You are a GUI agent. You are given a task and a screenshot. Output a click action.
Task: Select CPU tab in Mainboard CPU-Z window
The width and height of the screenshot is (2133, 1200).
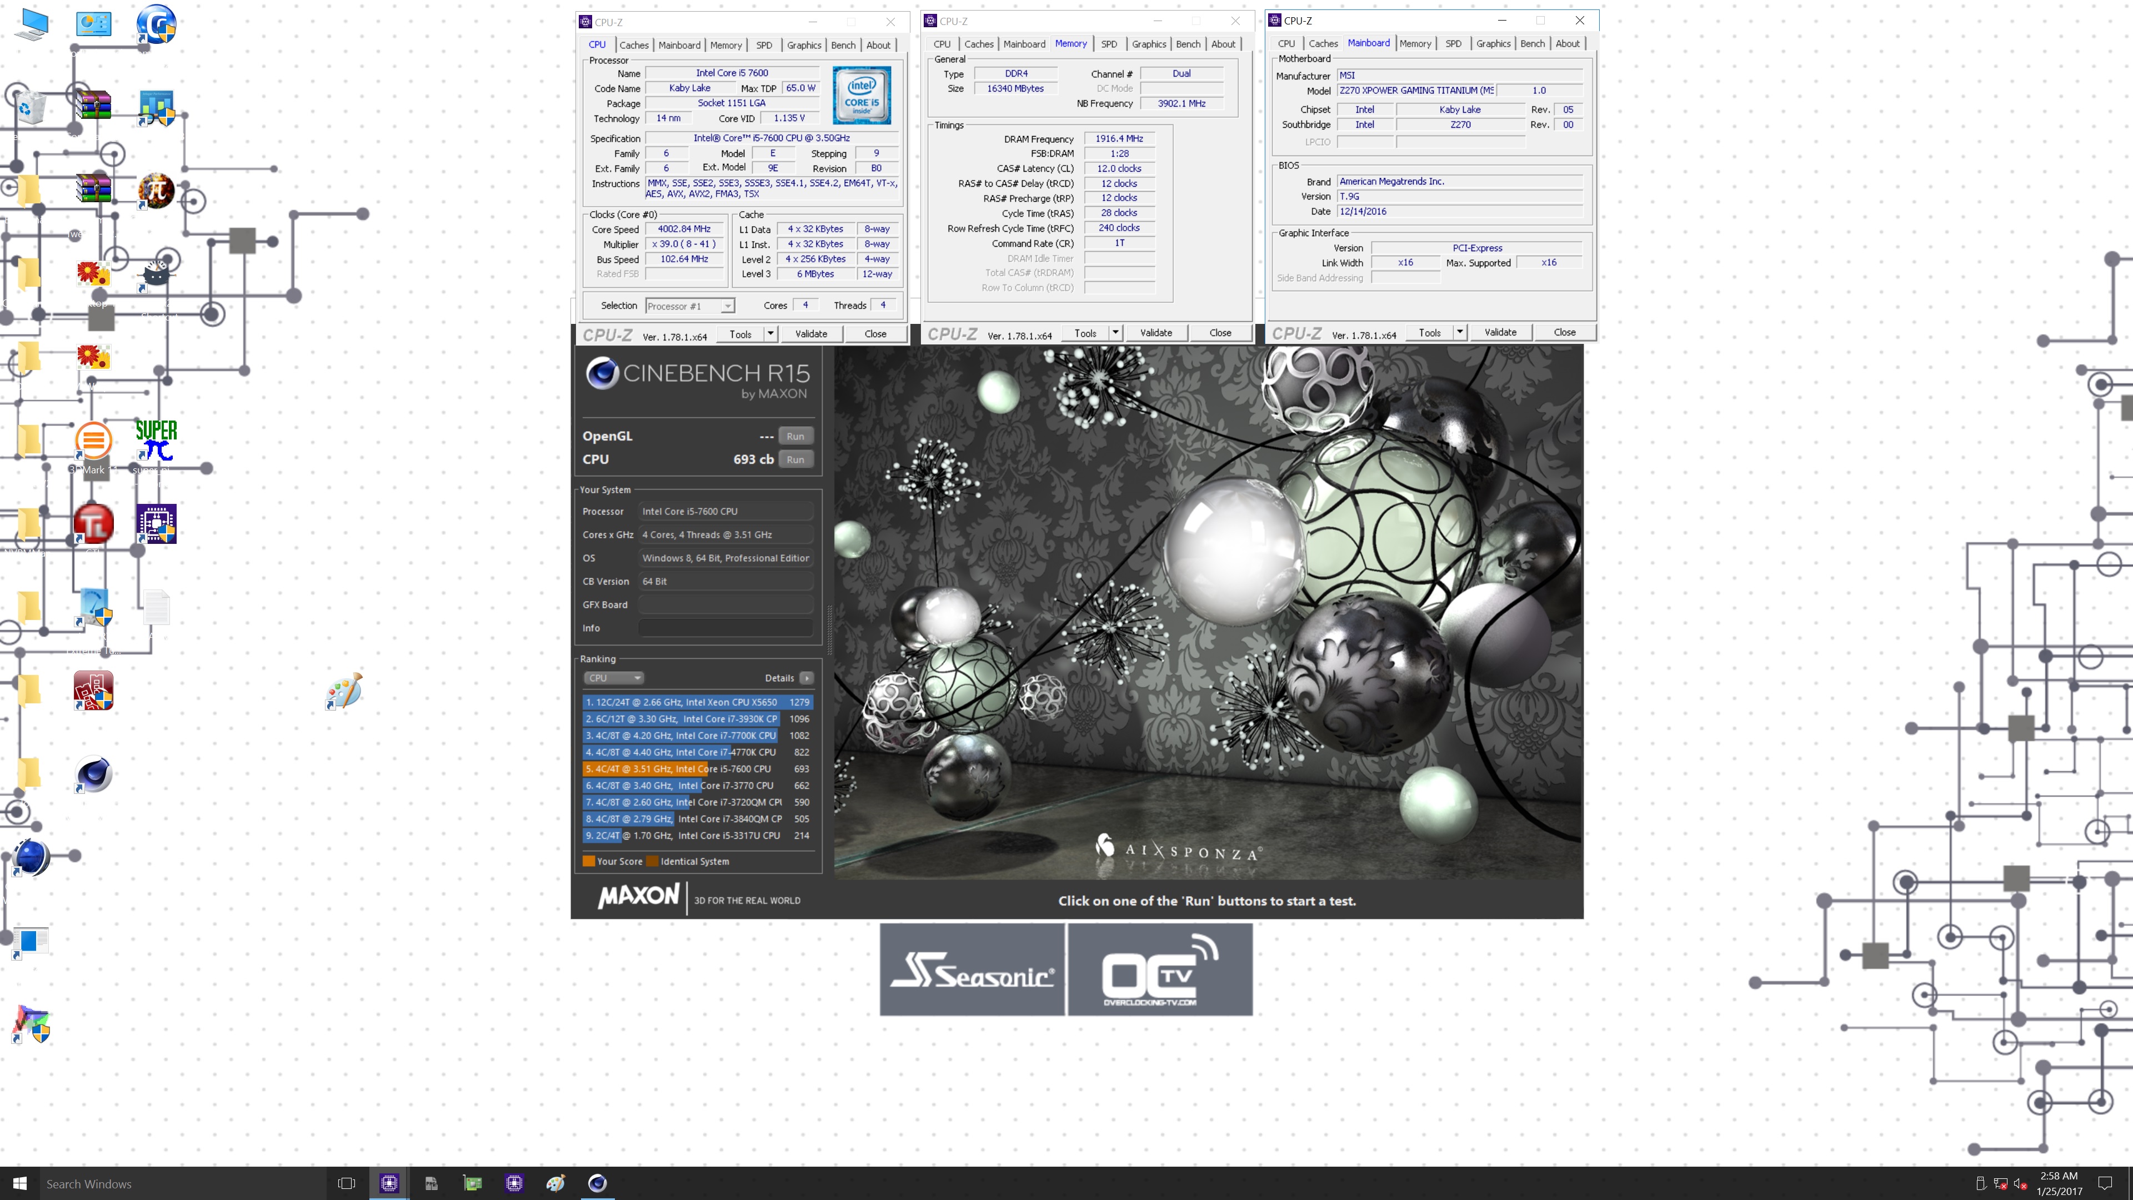pos(1286,43)
